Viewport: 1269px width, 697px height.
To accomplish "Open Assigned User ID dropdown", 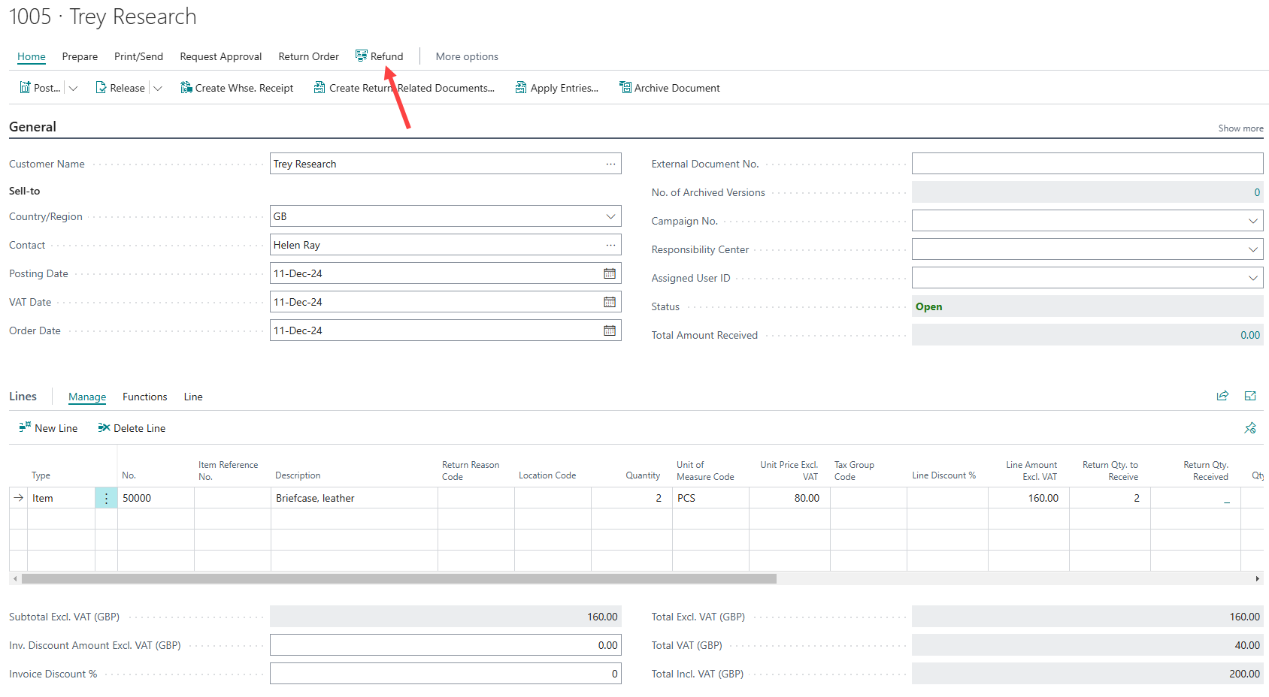I will pos(1252,278).
